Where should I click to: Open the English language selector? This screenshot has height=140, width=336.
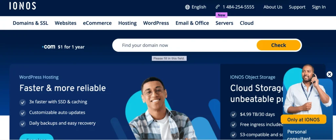[199, 7]
